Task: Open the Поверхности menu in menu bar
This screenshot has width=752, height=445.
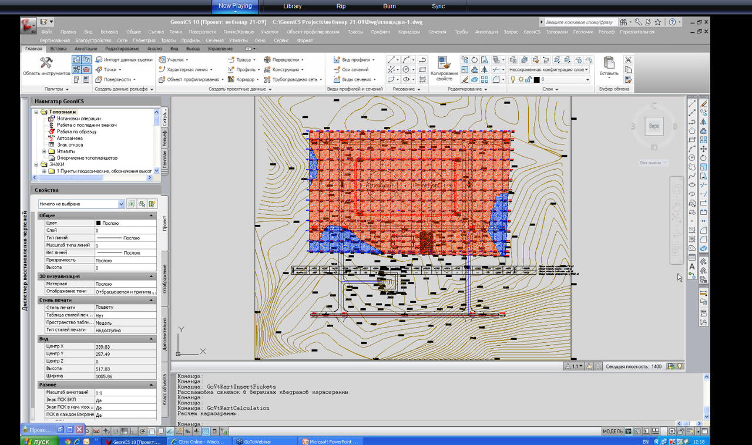Action: pos(202,32)
